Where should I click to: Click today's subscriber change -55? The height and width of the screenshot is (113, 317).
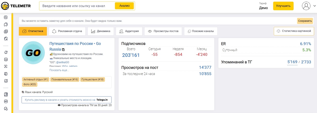pyautogui.click(x=155, y=55)
